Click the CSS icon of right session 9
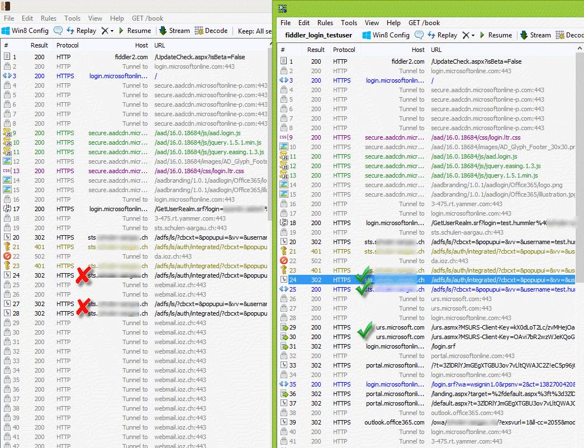The width and height of the screenshot is (584, 448). 284,137
